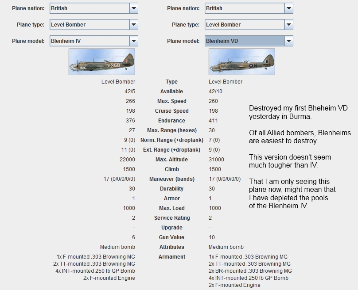Viewport: 358px width, 290px height.
Task: Click the Maneuver (bands) label
Action: tap(172, 179)
